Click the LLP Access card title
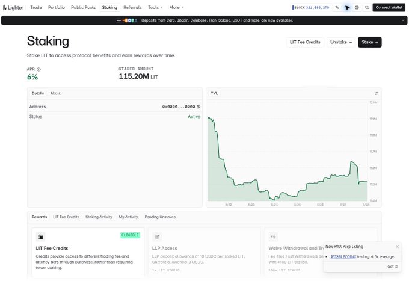Screen dimensions: 409x281 165,248
